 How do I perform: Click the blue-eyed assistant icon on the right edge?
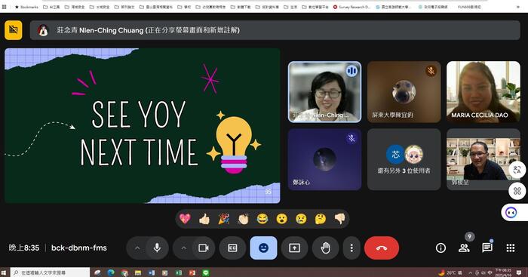coord(511,213)
